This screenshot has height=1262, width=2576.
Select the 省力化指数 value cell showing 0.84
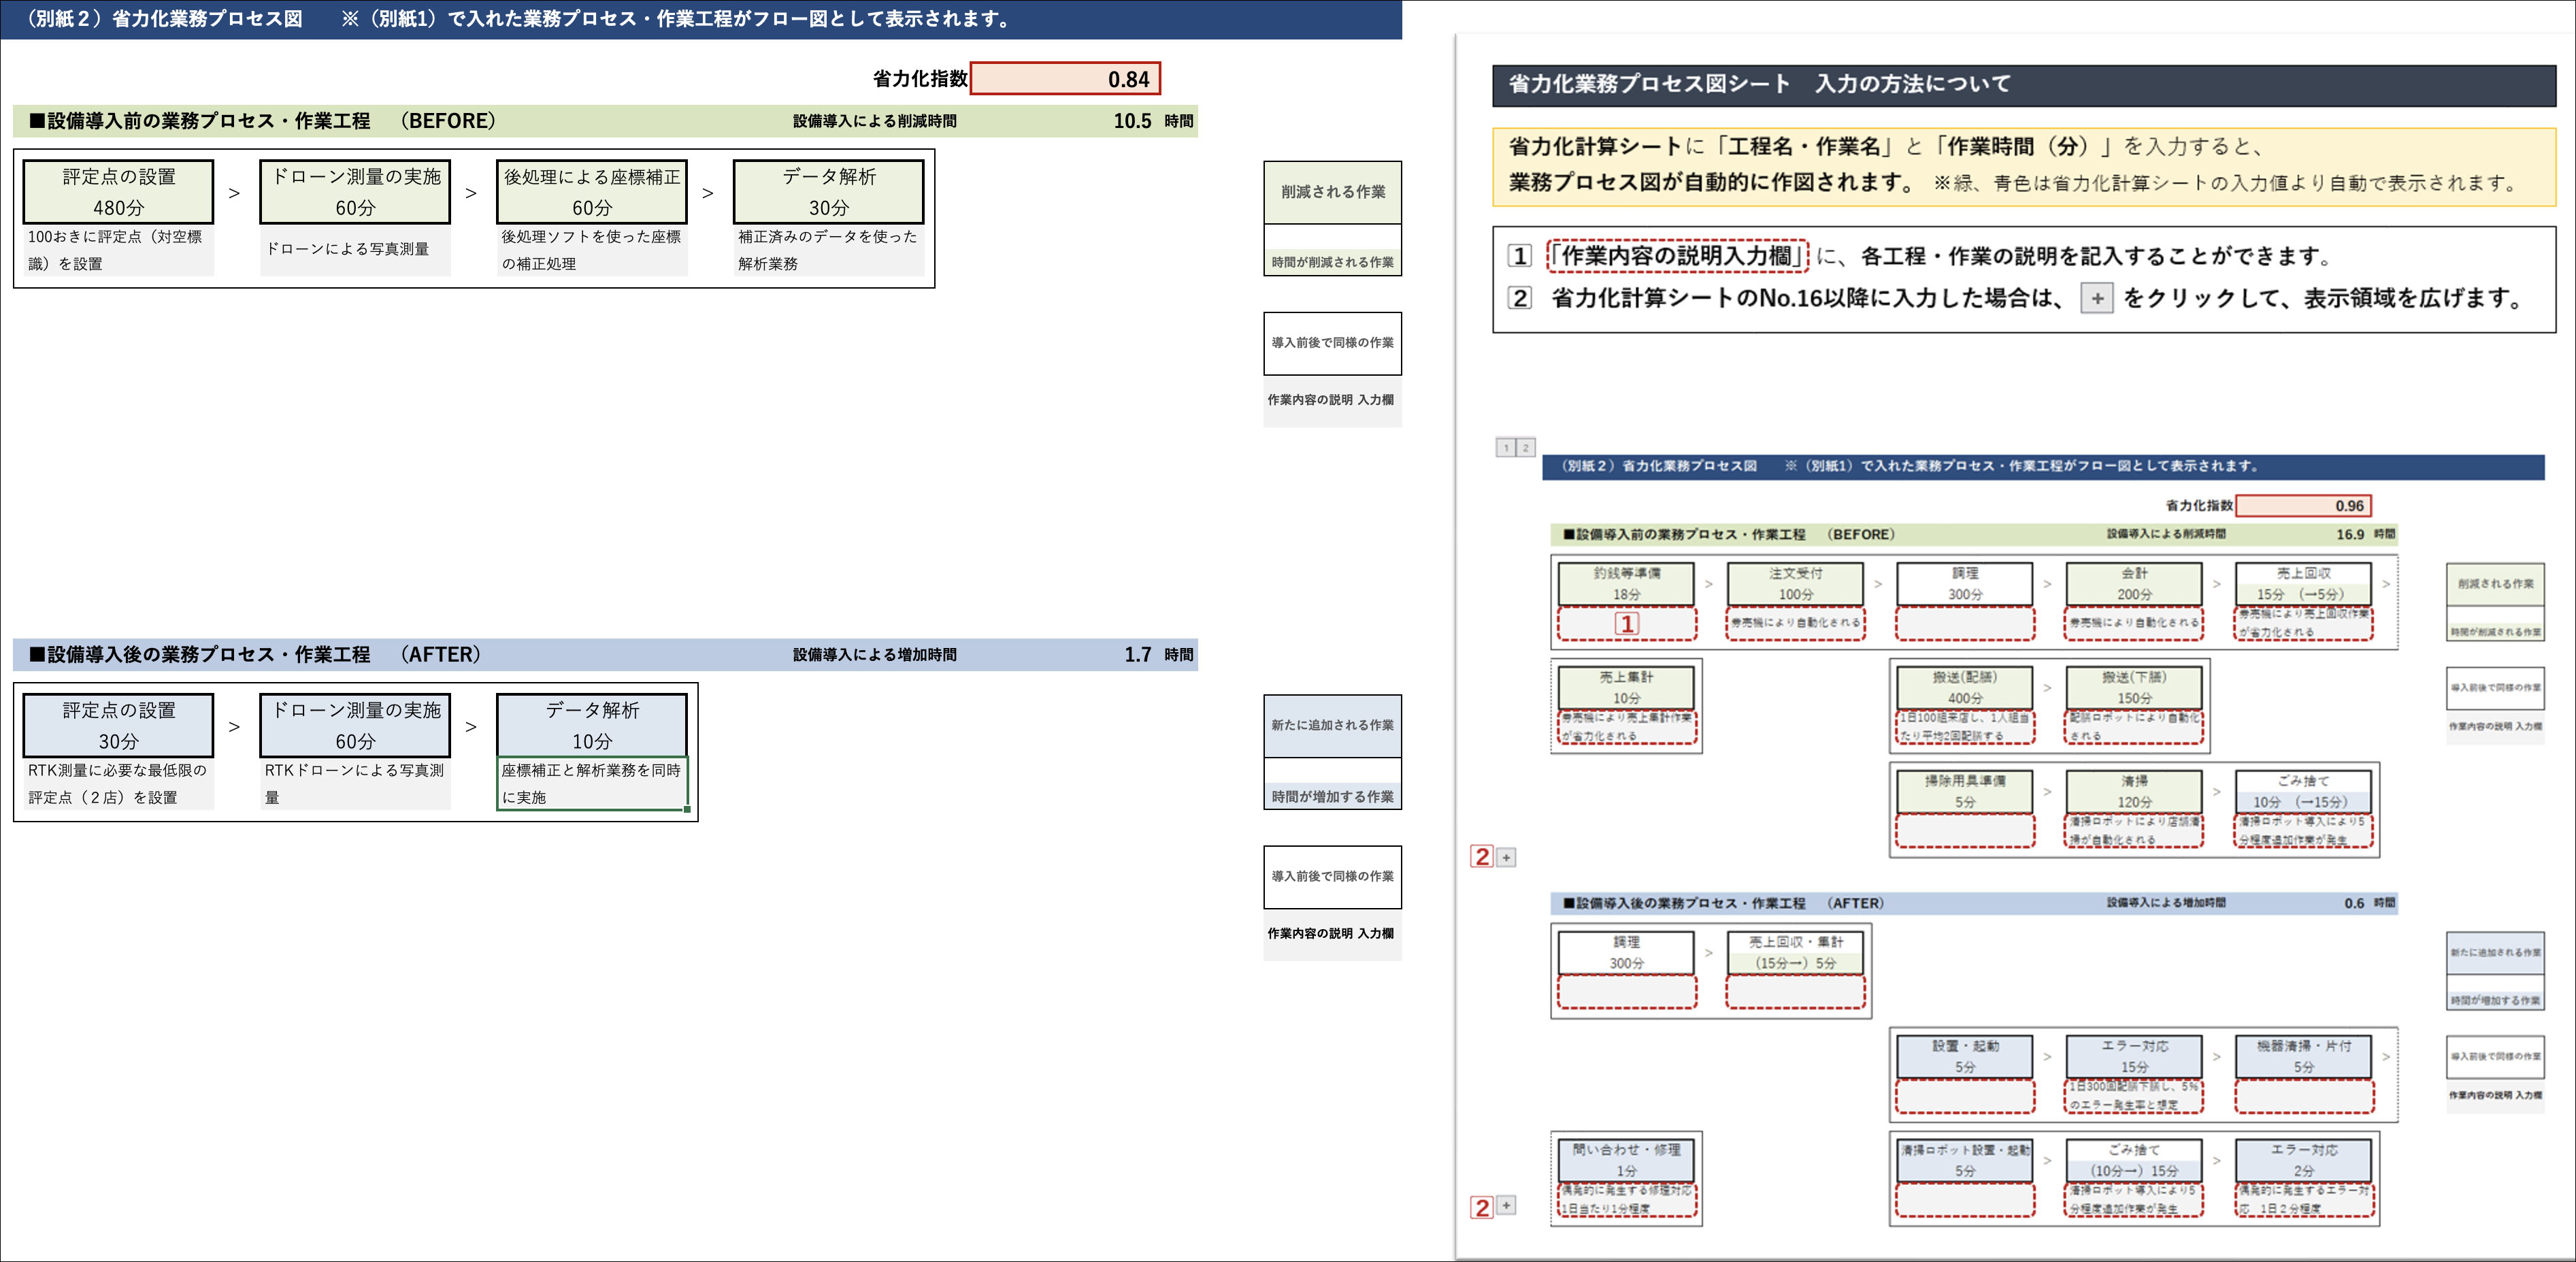pos(1065,79)
